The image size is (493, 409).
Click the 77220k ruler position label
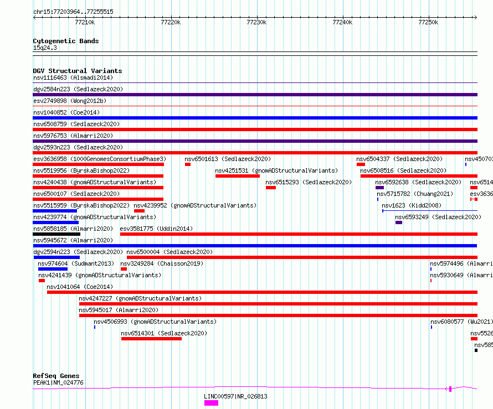(x=171, y=22)
